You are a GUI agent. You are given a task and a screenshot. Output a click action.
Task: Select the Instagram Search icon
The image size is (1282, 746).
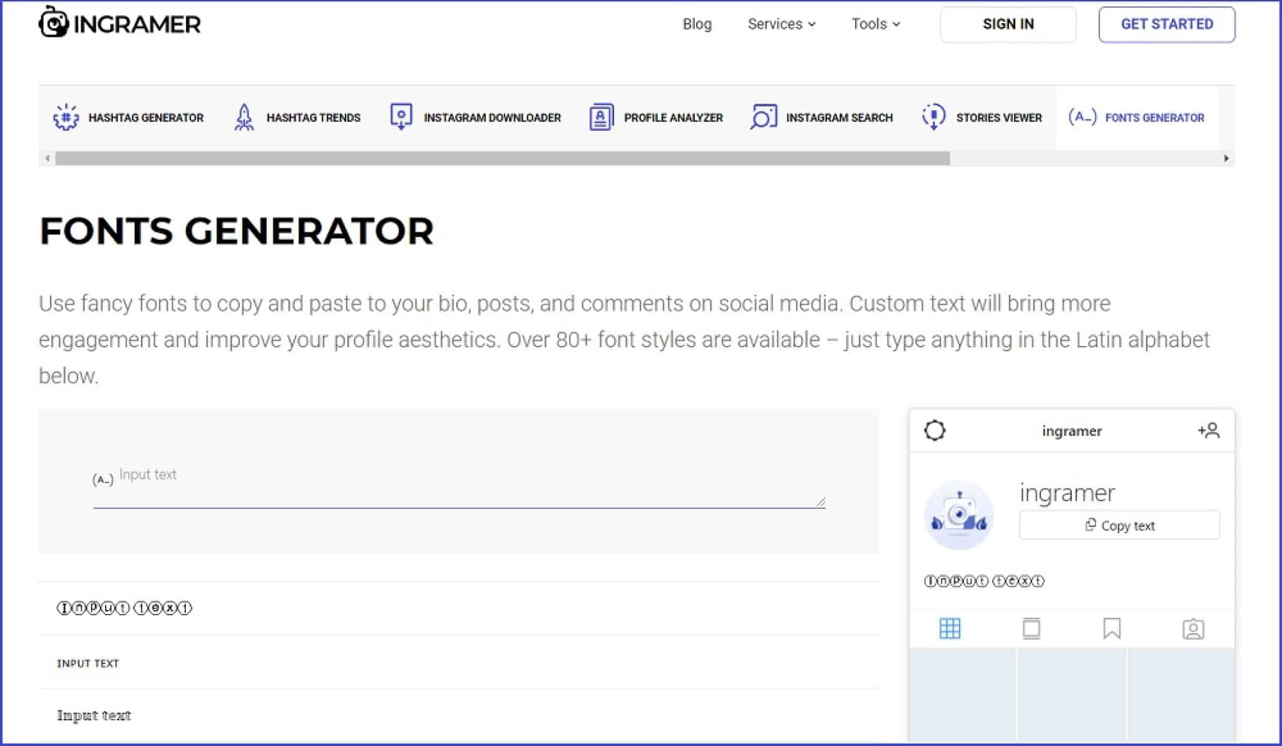click(763, 117)
